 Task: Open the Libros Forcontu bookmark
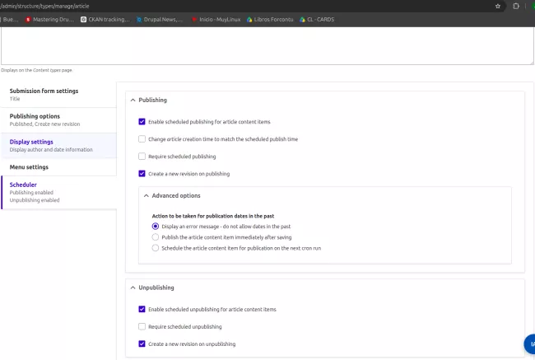(x=270, y=20)
